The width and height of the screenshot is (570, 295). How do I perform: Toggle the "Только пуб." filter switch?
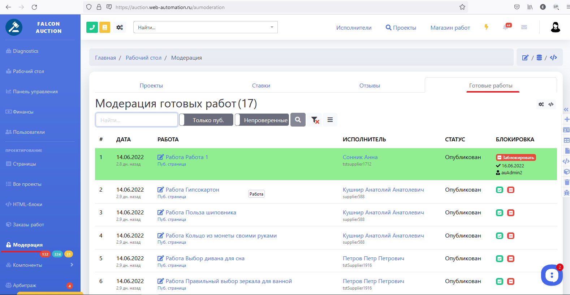click(x=206, y=120)
